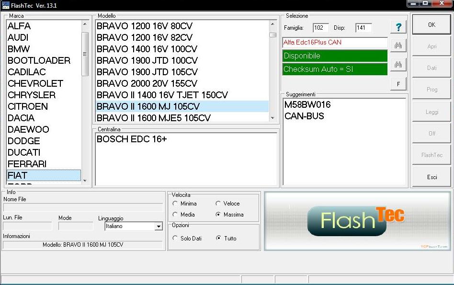Select CADILAC in the Marca list
Screen dimensions: 454x285
click(x=44, y=72)
